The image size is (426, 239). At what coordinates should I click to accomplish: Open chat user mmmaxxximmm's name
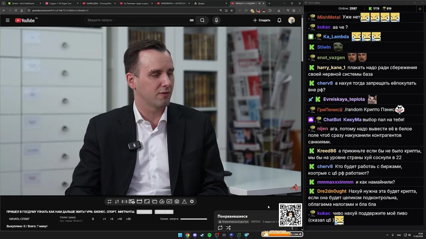(335, 182)
